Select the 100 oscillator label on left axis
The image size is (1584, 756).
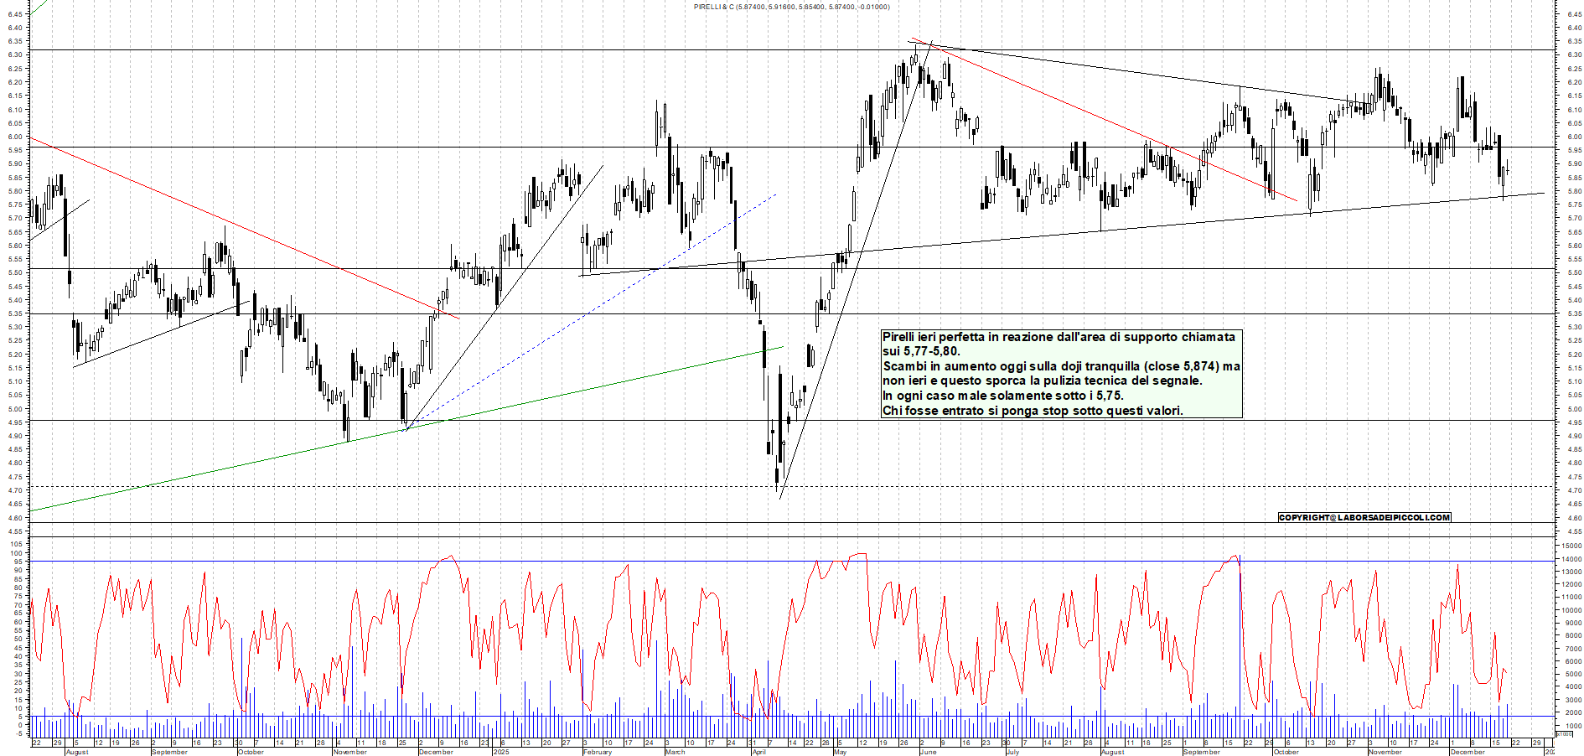[17, 545]
